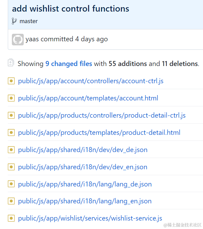Image resolution: width=203 pixels, height=229 pixels.
Task: Open account-ctrl.js file diff
Action: tap(91, 81)
